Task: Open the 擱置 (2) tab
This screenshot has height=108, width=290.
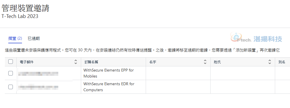Action: tap(15, 38)
